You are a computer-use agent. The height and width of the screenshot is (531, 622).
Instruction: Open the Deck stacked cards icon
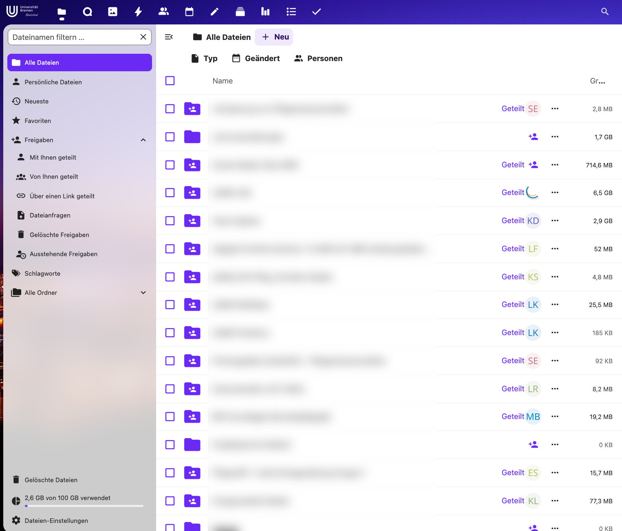pyautogui.click(x=240, y=12)
